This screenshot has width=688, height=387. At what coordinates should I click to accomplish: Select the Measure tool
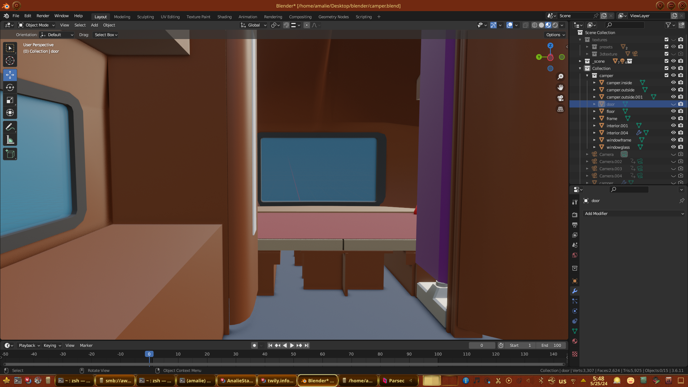coord(10,140)
